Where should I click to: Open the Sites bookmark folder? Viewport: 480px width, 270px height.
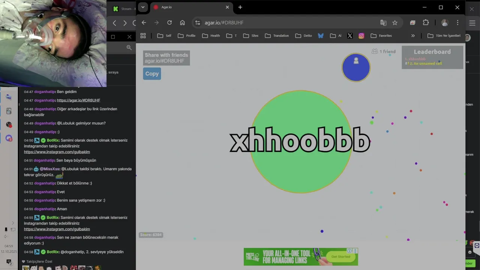click(x=251, y=36)
